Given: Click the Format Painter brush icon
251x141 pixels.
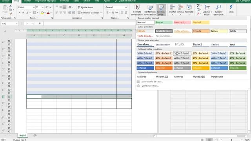Looking at the screenshot, I should point(11,14).
